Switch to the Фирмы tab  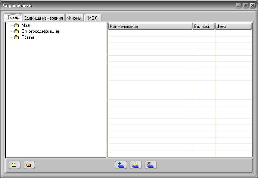[x=75, y=18]
